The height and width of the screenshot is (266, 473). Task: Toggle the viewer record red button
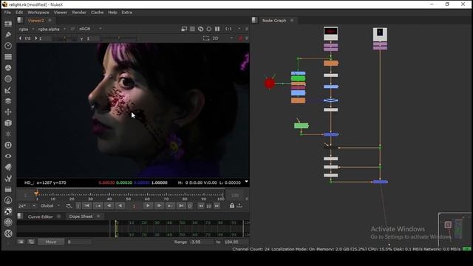pos(241,38)
